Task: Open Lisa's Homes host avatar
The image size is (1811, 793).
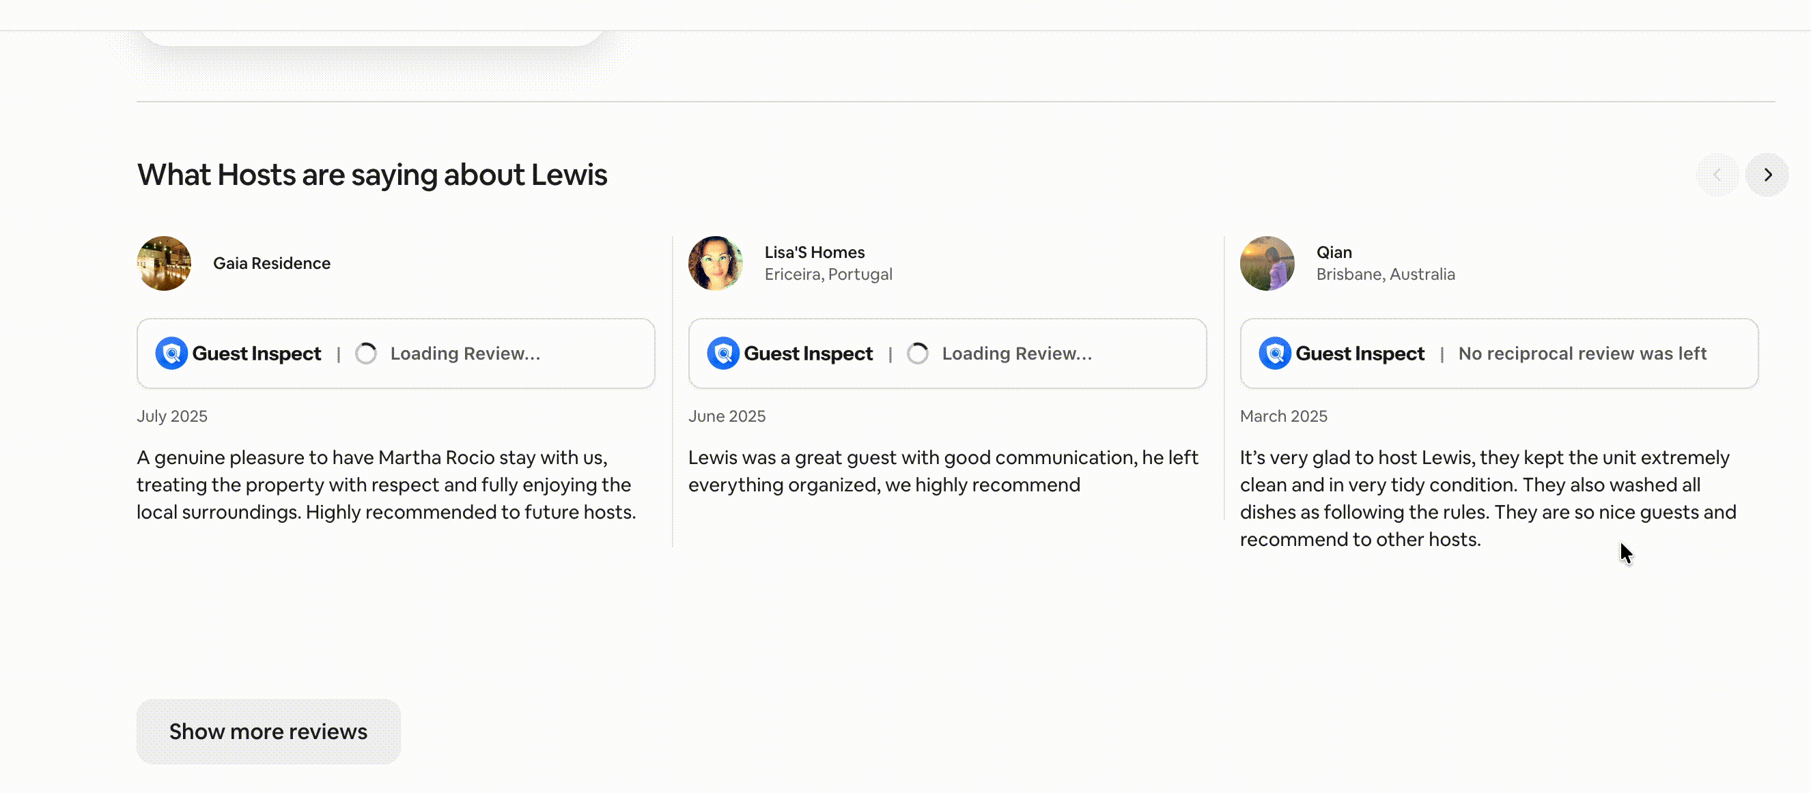Action: [715, 263]
